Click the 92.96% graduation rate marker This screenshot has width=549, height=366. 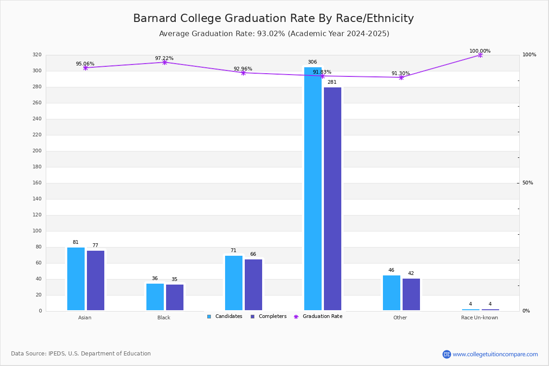(243, 73)
